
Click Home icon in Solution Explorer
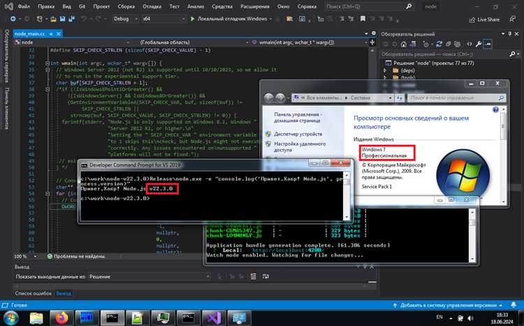click(x=404, y=44)
